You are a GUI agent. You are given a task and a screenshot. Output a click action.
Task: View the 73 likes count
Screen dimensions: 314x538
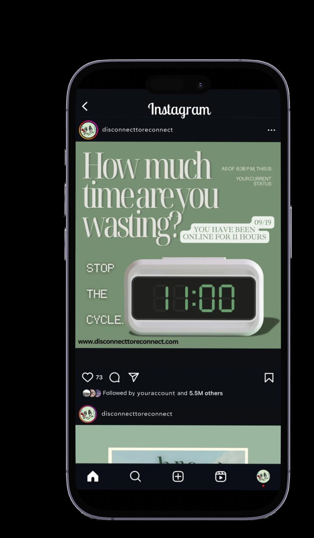coord(99,377)
